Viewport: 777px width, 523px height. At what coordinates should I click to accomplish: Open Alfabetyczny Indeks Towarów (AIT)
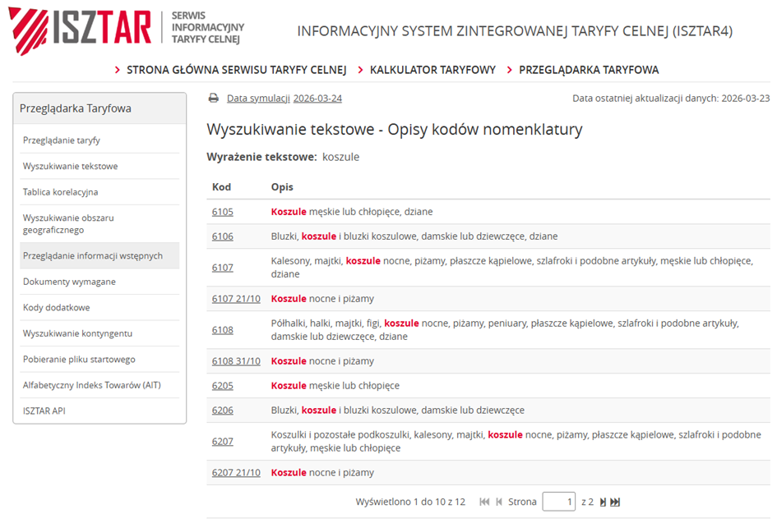pos(92,385)
